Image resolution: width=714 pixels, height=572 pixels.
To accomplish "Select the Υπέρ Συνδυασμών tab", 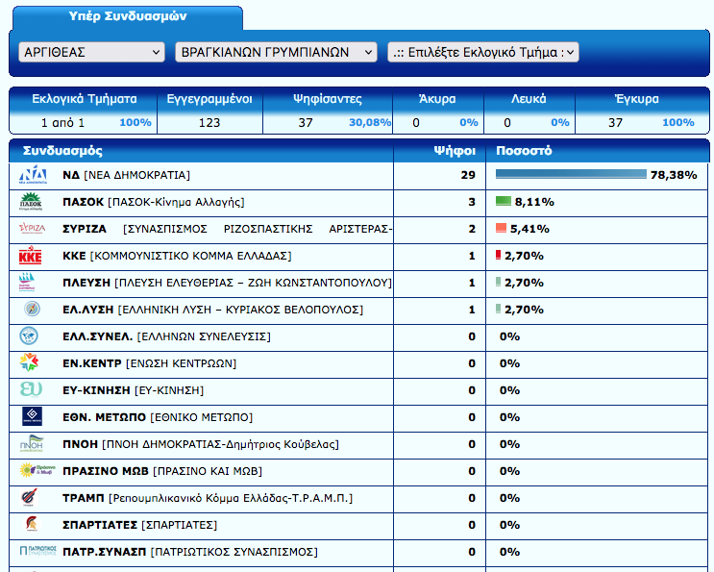I will pyautogui.click(x=128, y=17).
